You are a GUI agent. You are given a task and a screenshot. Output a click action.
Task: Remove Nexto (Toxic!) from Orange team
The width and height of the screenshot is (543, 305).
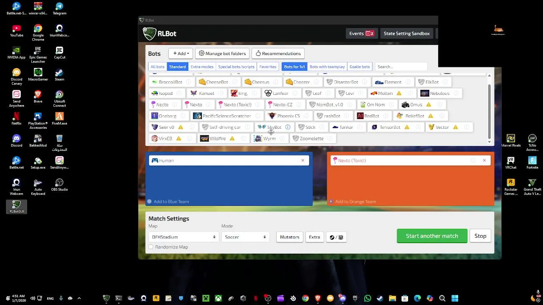pyautogui.click(x=484, y=161)
